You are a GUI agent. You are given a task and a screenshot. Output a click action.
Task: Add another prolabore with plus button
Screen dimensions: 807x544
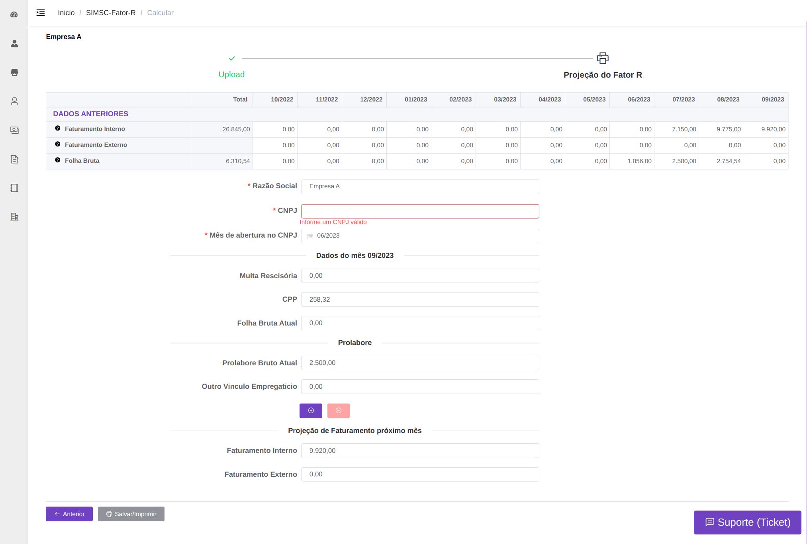[311, 411]
